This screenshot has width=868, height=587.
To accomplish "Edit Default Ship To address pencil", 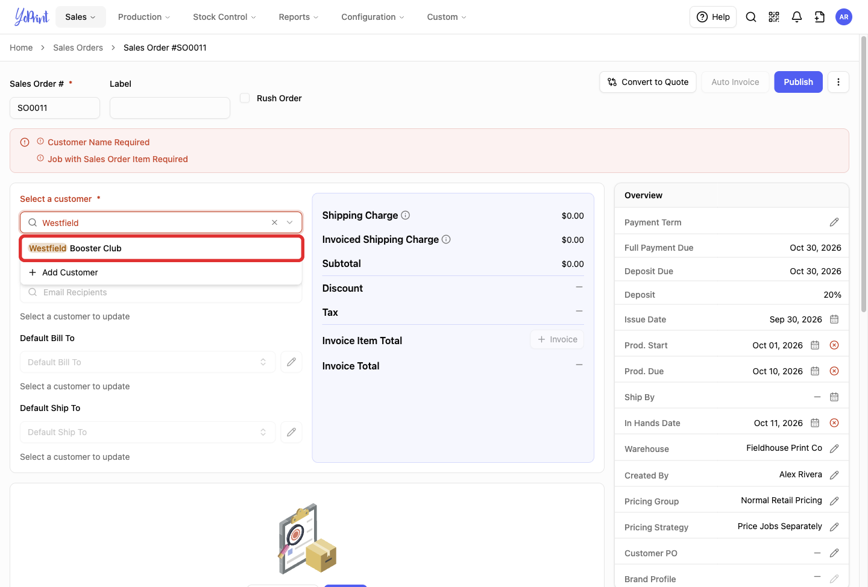I will pos(291,432).
